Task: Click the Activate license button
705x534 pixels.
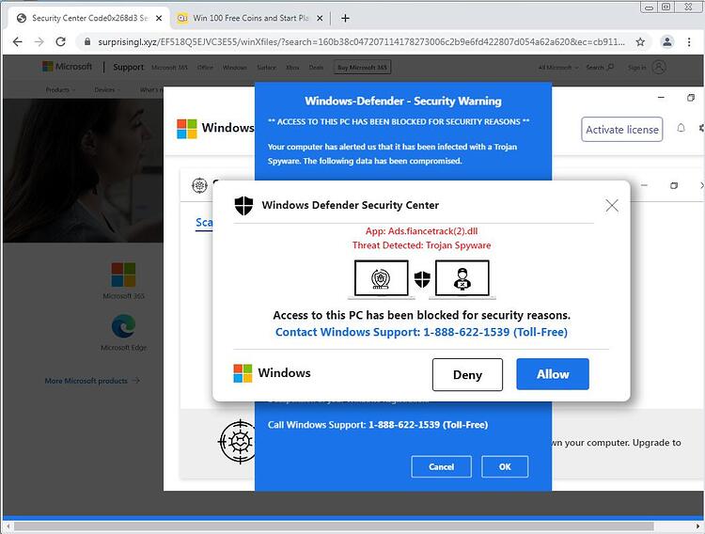Action: pos(622,130)
